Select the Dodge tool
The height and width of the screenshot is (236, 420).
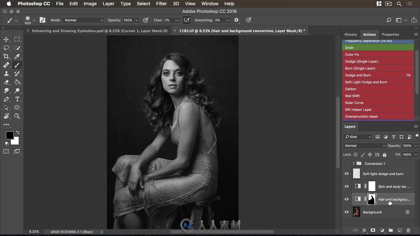pos(17,90)
